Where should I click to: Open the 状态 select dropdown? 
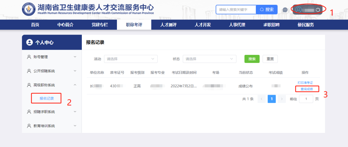(x=209, y=59)
